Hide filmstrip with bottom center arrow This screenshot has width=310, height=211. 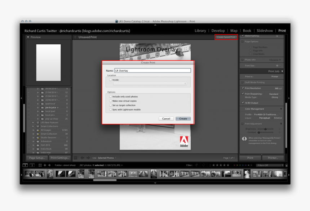coord(155,183)
